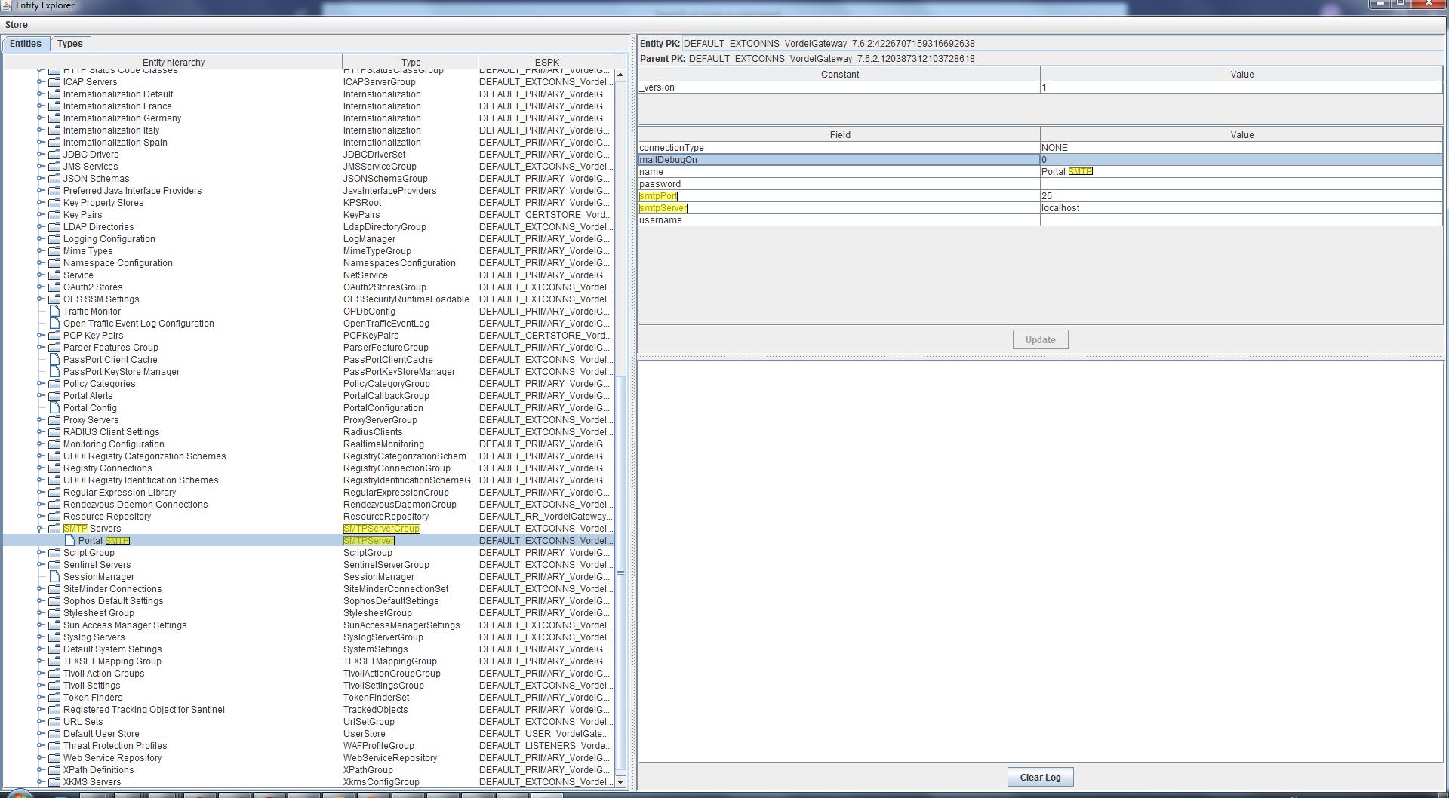Click the scroll down arrow of entity list
Screen dimensions: 1449x798
pos(620,782)
